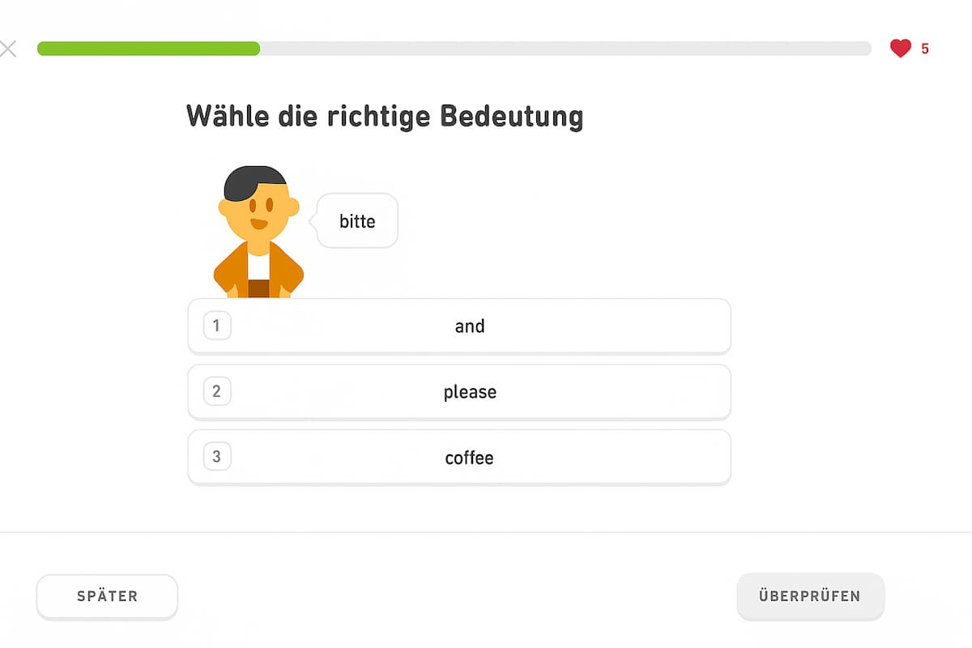Click the number 1 badge on first answer
The height and width of the screenshot is (648, 972).
point(216,326)
